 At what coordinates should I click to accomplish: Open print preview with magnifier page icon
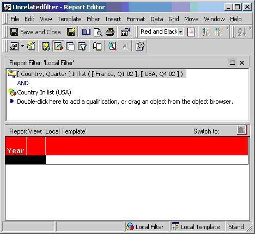98,32
